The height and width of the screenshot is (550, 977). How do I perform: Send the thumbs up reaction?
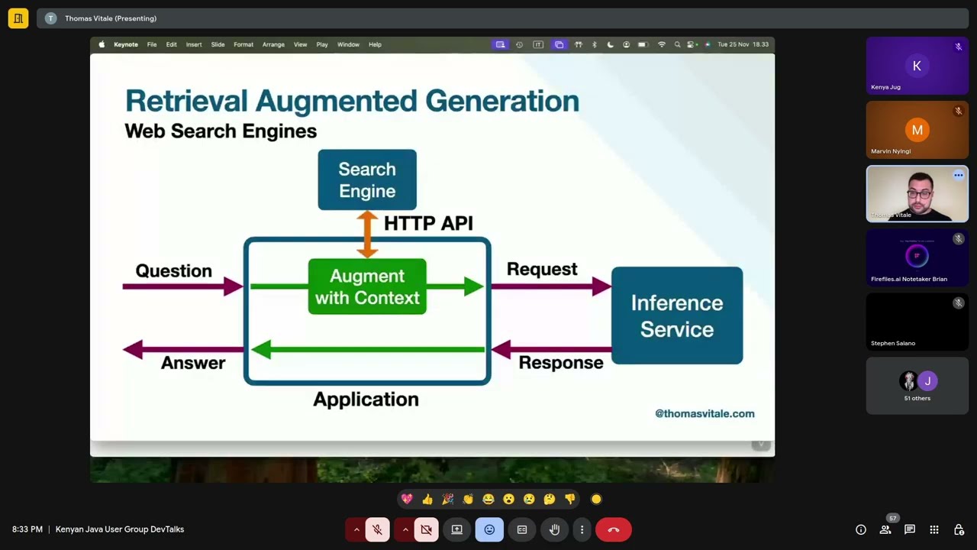tap(427, 499)
